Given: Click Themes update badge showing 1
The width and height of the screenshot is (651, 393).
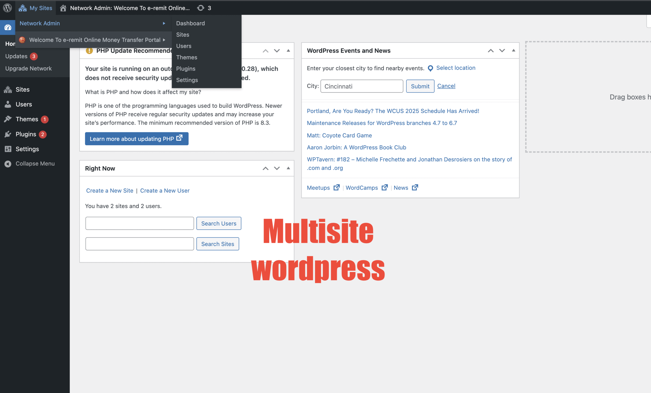Looking at the screenshot, I should [x=45, y=120].
